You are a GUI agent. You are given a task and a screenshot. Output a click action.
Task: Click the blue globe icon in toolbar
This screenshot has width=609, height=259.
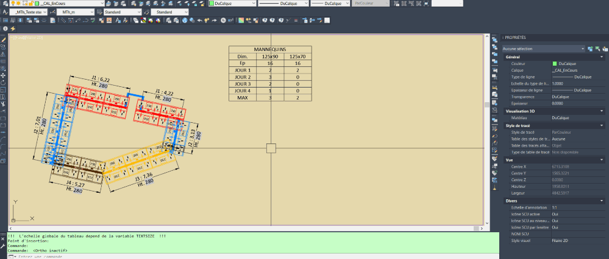(x=185, y=21)
